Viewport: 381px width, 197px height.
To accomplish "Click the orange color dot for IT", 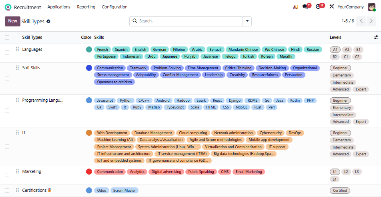I will (x=89, y=133).
